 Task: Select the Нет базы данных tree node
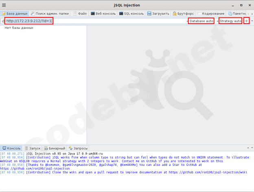pos(19,28)
